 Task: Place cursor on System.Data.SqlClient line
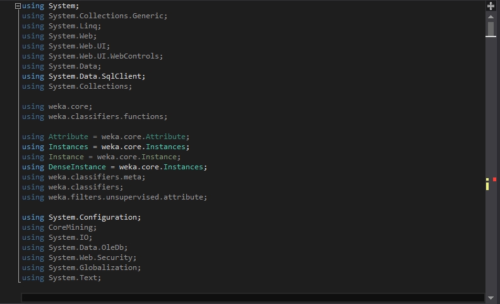[83, 76]
